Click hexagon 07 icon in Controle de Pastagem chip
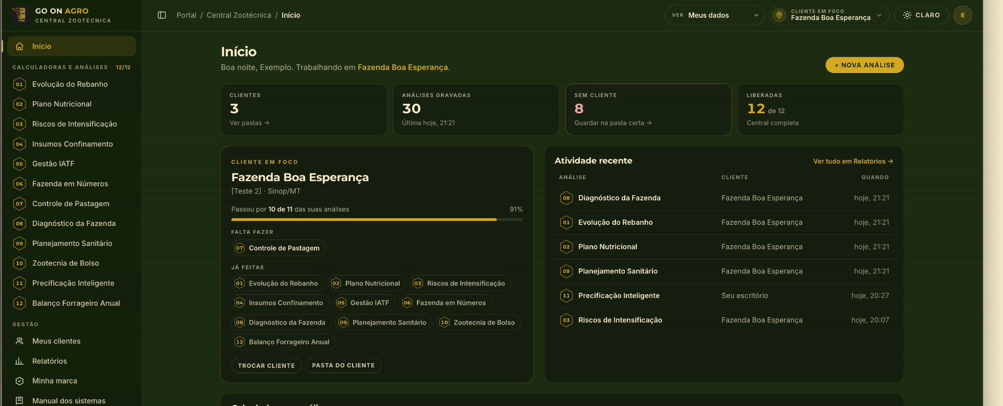The width and height of the screenshot is (1003, 406). pyautogui.click(x=240, y=248)
